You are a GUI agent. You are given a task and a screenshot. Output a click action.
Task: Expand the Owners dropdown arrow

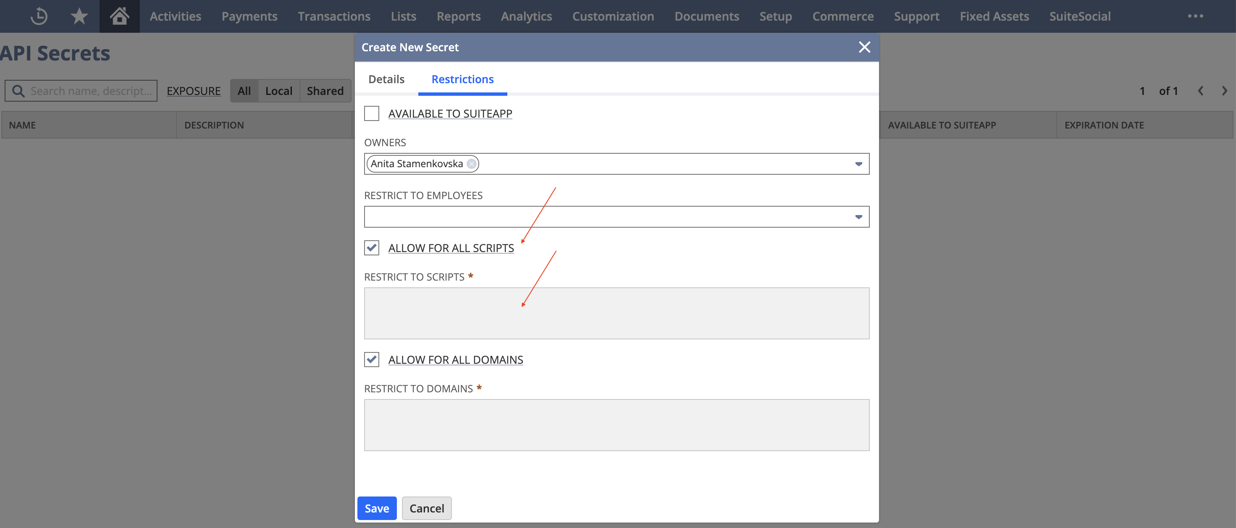(x=858, y=164)
